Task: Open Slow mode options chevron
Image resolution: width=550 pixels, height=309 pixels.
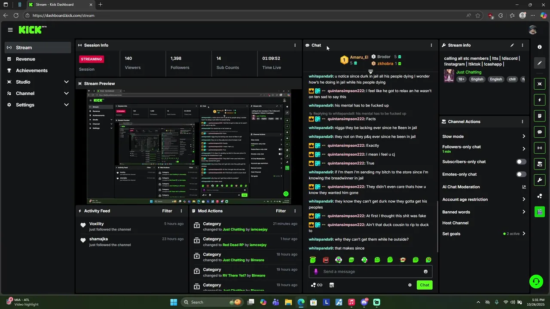Action: click(524, 136)
